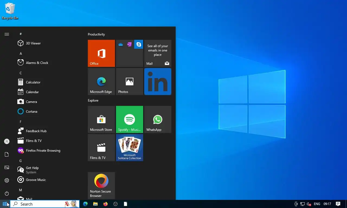Open the clock showing 09:17
The height and width of the screenshot is (208, 347).
pos(327,204)
